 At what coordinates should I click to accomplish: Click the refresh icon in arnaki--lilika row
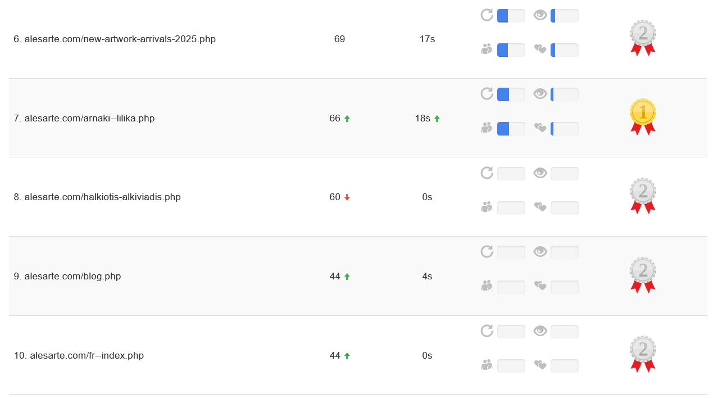coord(487,94)
